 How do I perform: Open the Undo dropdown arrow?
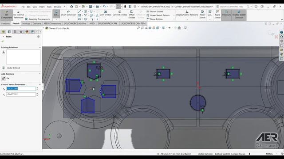point(107,7)
